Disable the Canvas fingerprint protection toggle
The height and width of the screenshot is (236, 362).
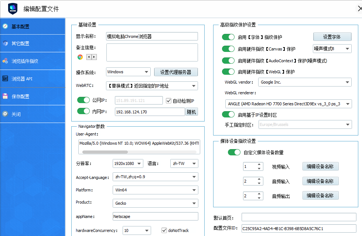tap(228, 48)
